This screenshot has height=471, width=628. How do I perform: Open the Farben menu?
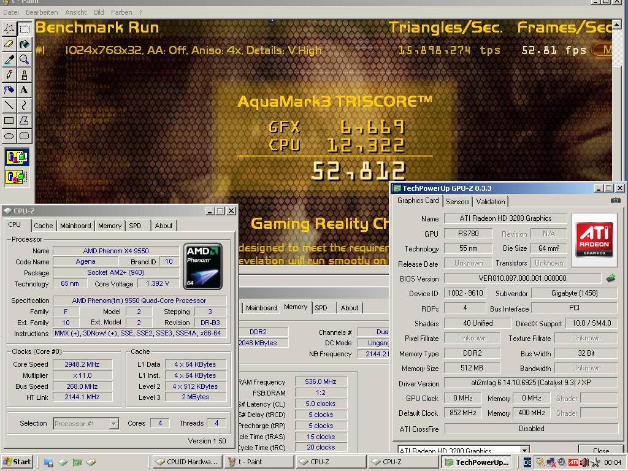(121, 12)
